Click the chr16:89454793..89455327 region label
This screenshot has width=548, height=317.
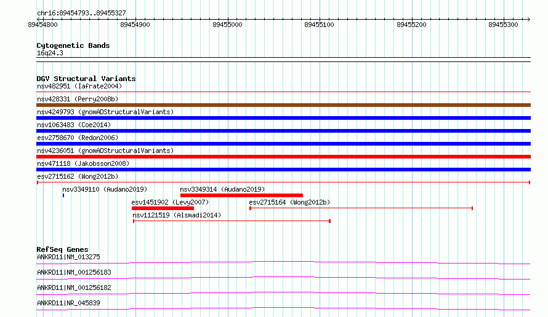coord(81,13)
